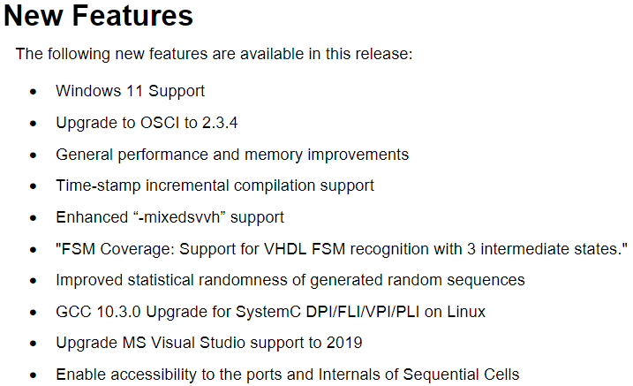The image size is (633, 386).
Task: Click Time-stamp incremental compilation support line
Action: click(215, 186)
